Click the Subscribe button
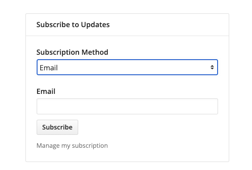 57,127
